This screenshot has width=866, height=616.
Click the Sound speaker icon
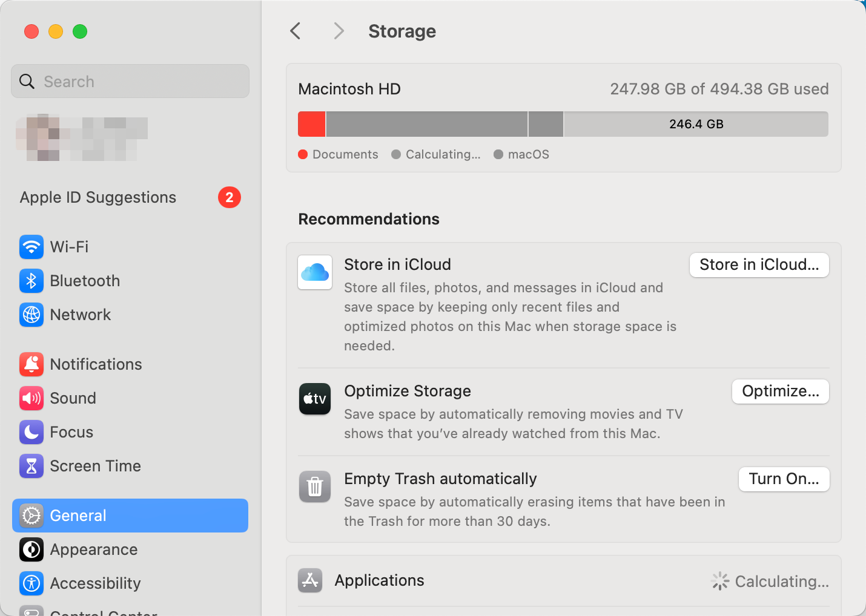coord(31,398)
